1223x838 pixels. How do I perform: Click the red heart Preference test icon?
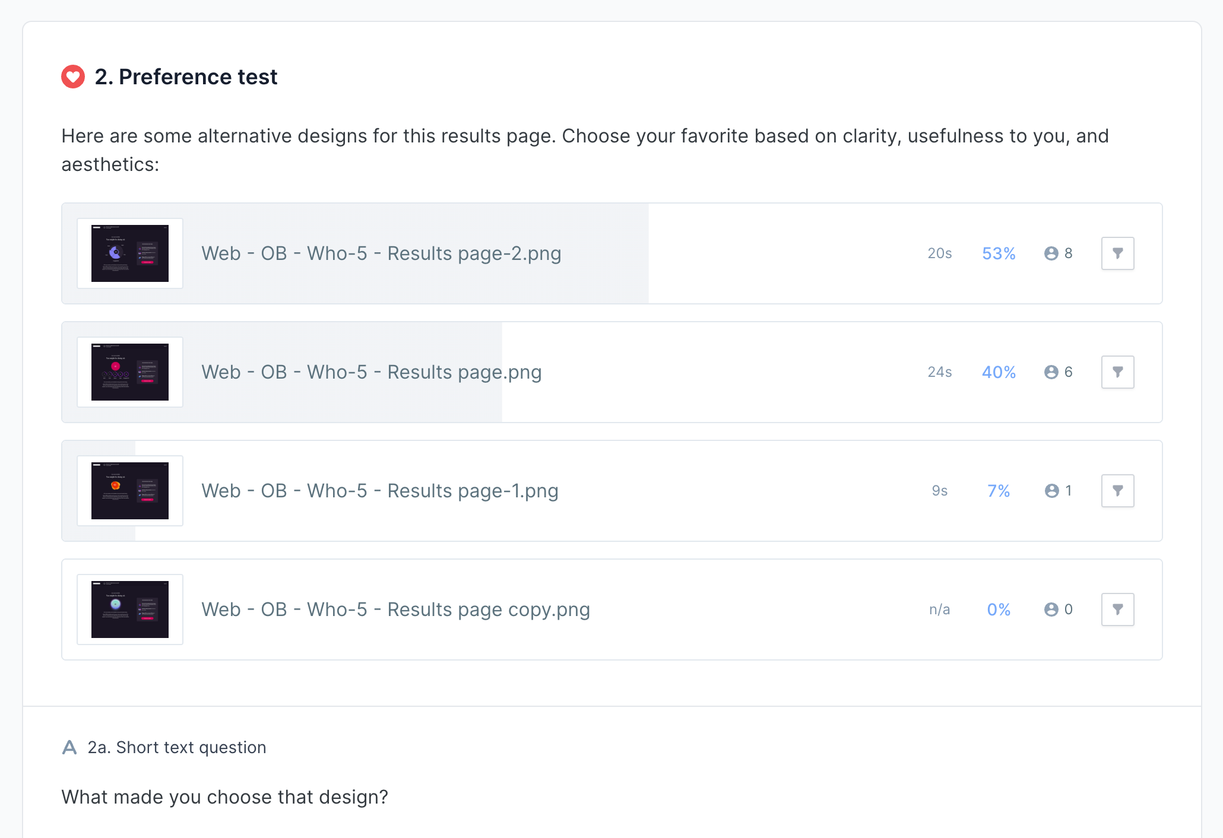pos(73,77)
